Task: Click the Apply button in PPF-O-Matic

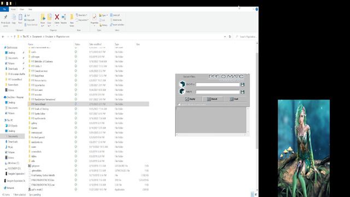Action: [x=190, y=99]
